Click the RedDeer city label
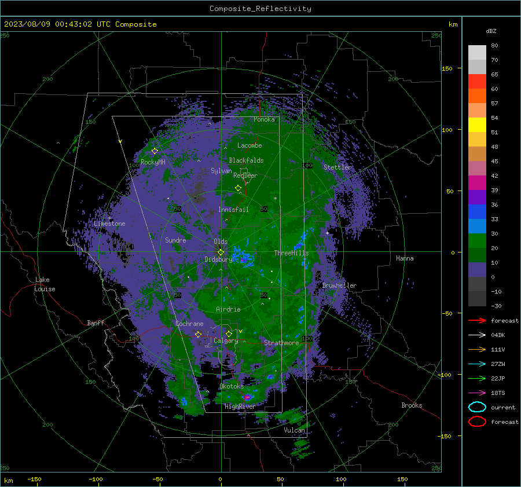Image resolution: width=521 pixels, height=487 pixels. point(245,175)
